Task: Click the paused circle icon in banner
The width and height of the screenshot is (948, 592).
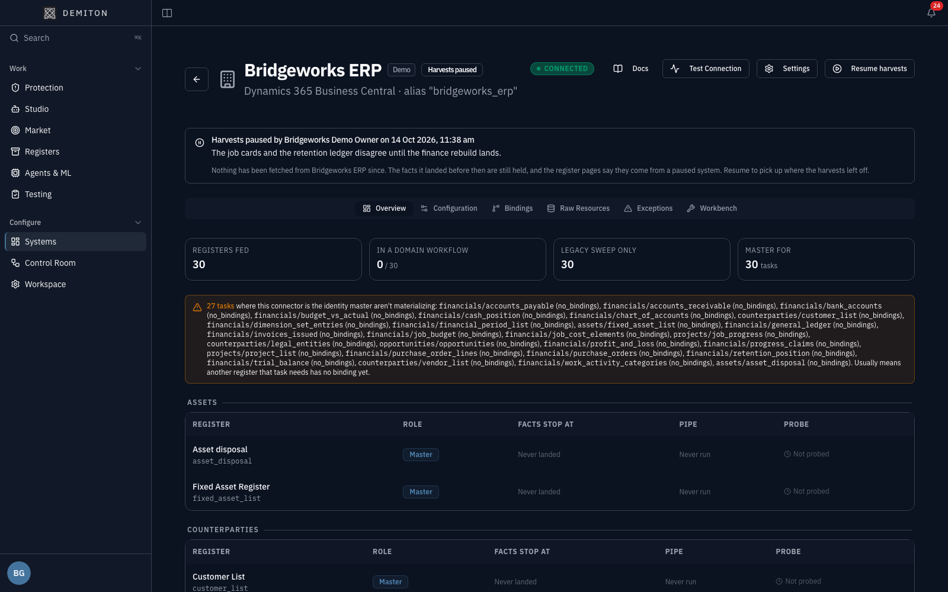Action: coord(200,143)
